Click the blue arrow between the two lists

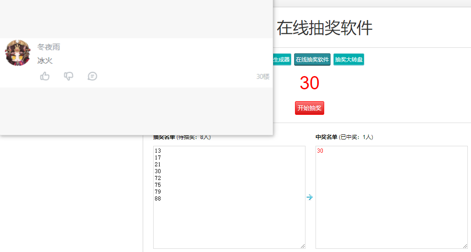point(310,197)
